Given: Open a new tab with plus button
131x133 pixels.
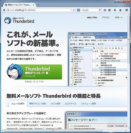Looking at the screenshot, I should [x=38, y=5].
